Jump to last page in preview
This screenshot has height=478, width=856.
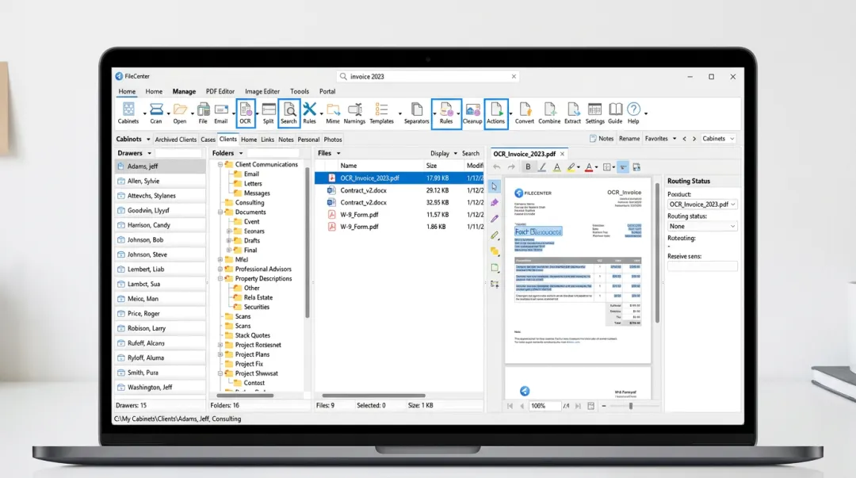578,406
